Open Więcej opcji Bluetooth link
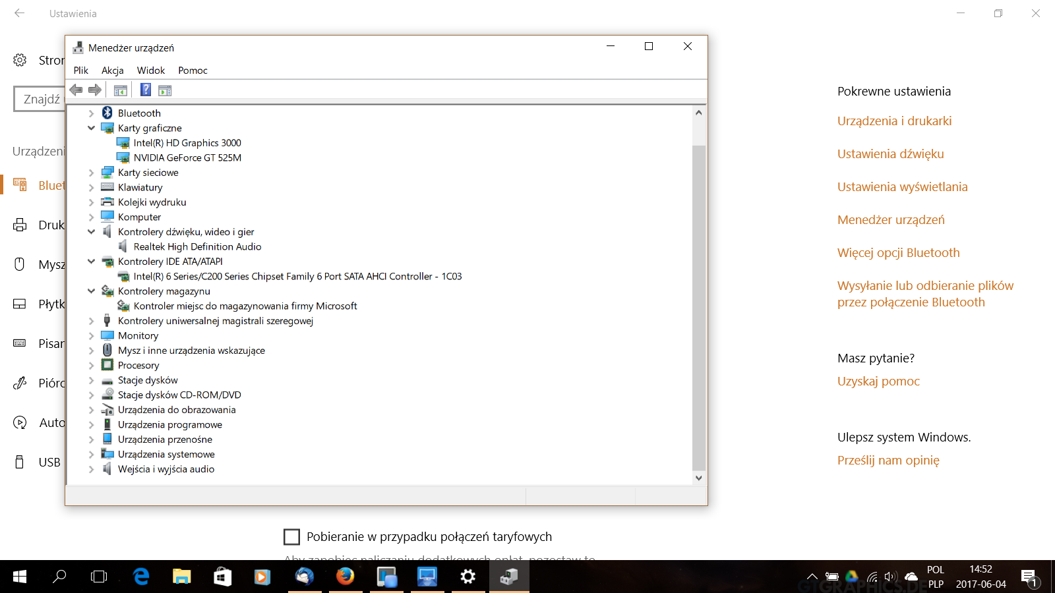 click(898, 253)
